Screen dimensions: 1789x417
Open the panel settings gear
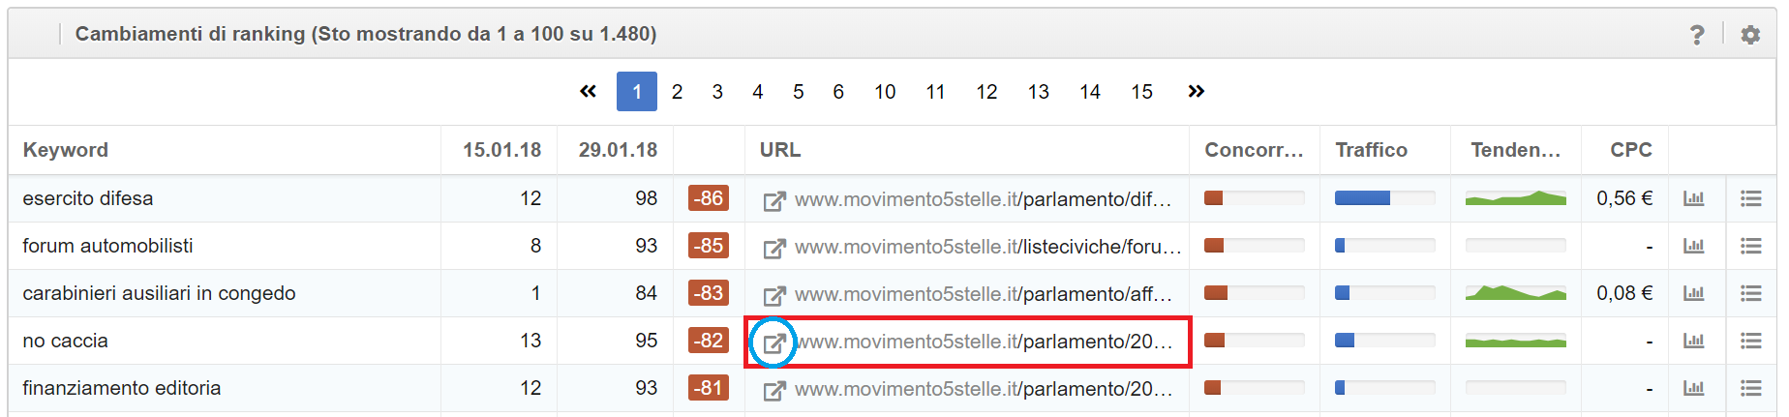click(x=1750, y=35)
